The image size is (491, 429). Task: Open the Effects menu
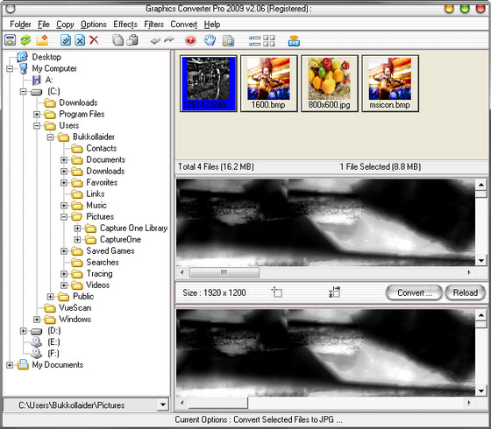pyautogui.click(x=125, y=25)
